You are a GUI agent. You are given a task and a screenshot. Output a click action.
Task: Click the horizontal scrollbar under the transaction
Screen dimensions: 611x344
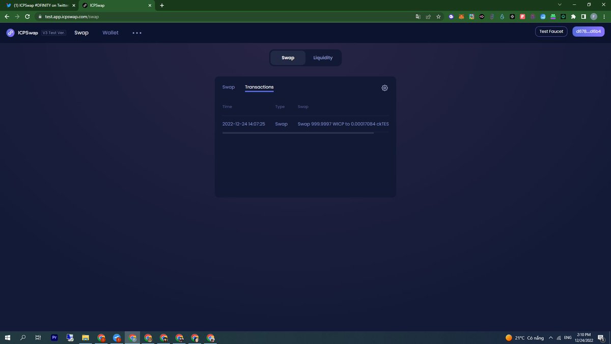298,133
